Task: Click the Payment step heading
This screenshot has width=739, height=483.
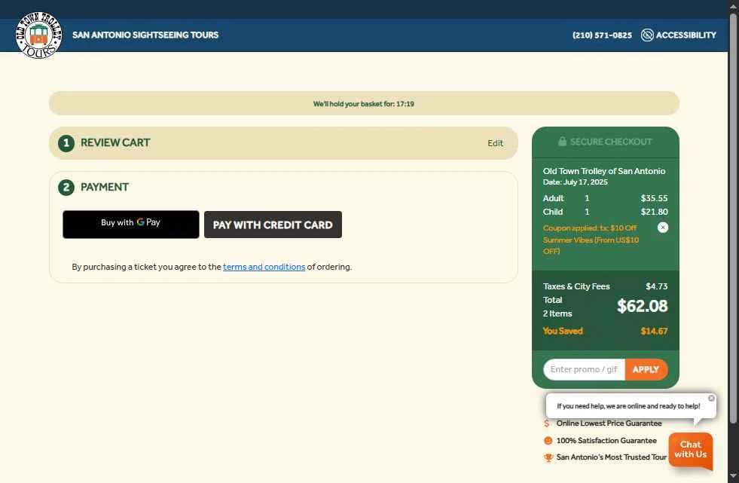Action: click(x=105, y=187)
